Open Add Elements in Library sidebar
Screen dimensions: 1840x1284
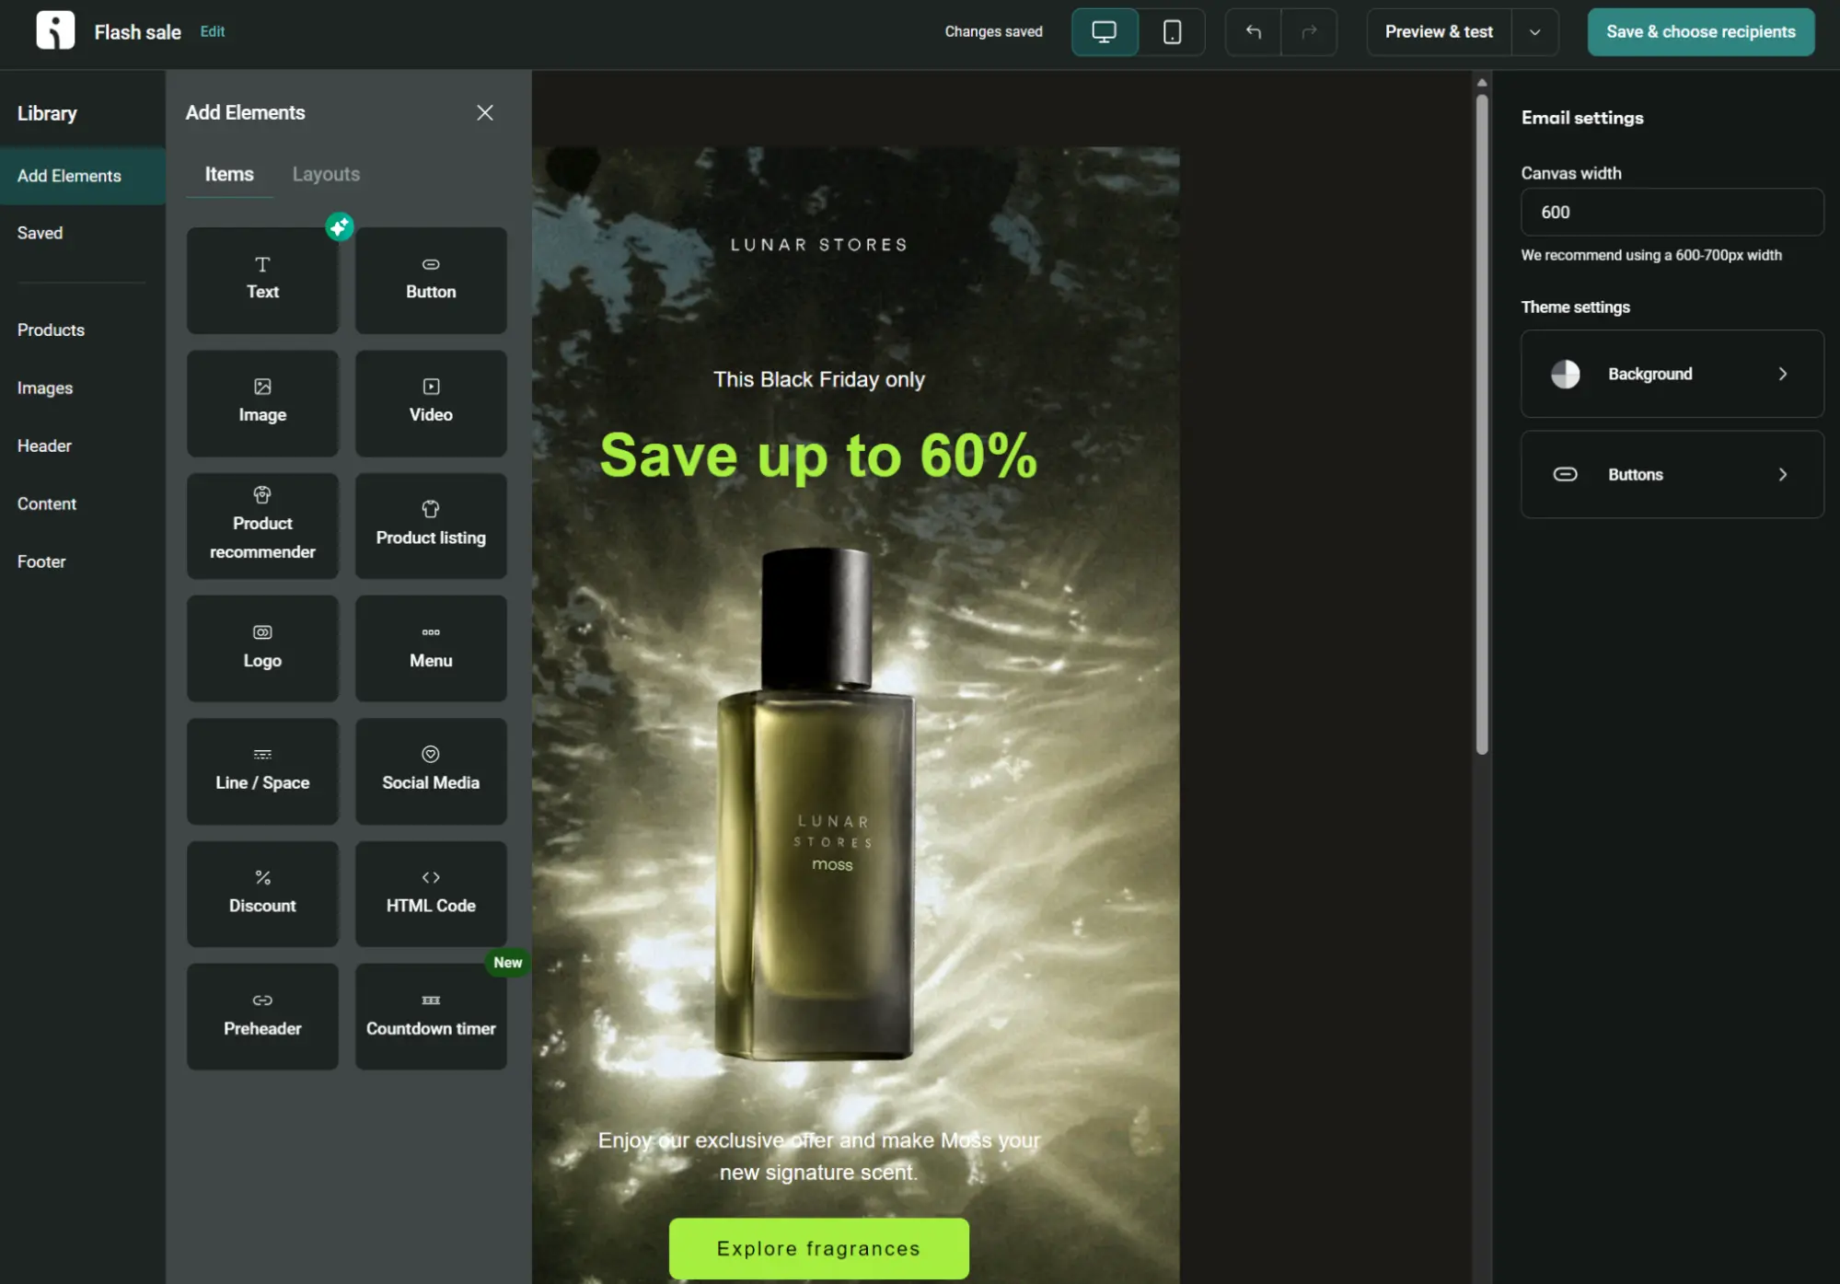pos(83,176)
